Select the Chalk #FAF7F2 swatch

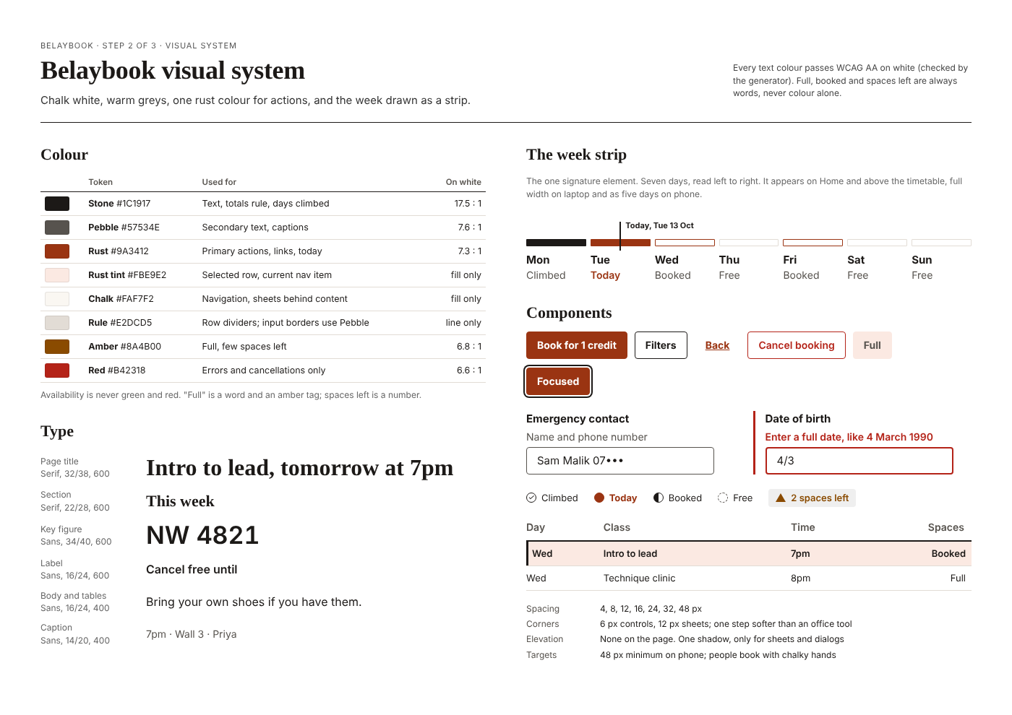tap(57, 299)
